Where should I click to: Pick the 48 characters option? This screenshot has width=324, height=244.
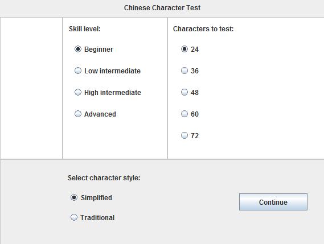coord(184,92)
